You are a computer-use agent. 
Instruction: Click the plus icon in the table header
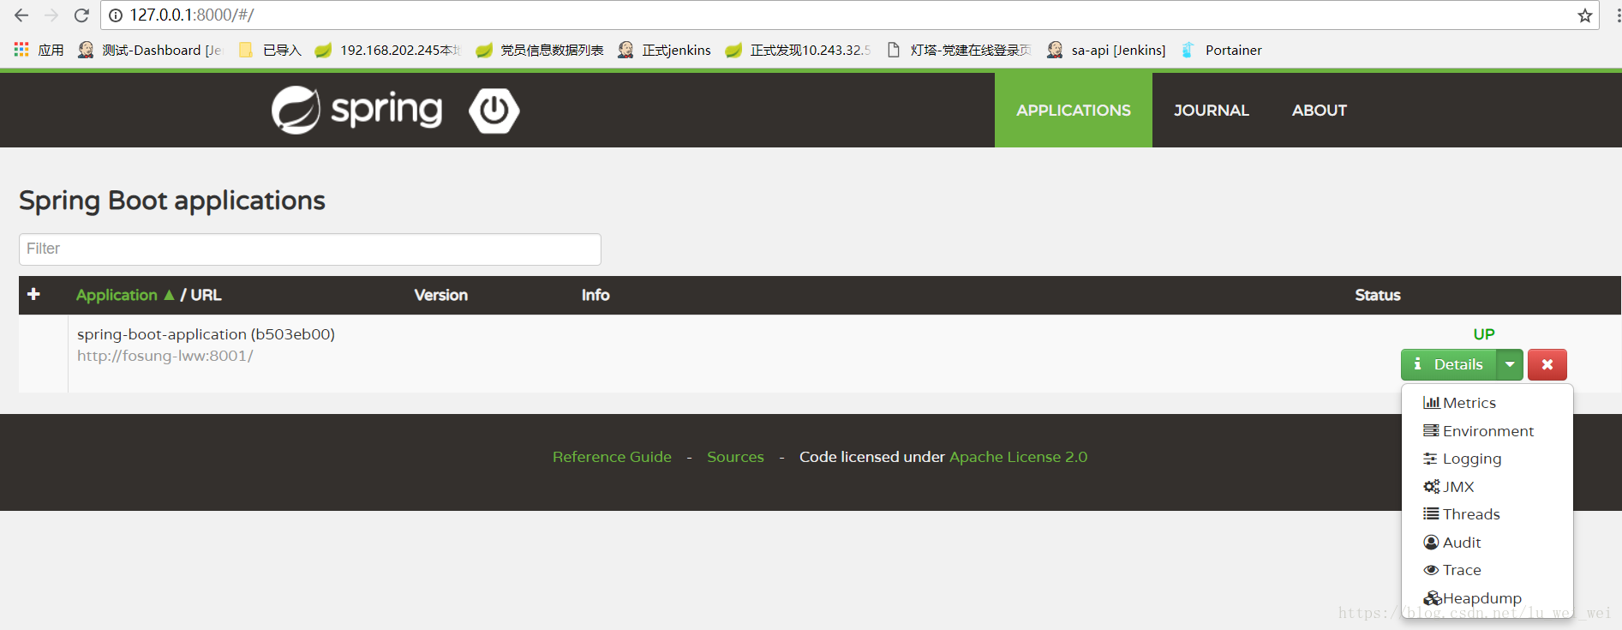[x=33, y=294]
